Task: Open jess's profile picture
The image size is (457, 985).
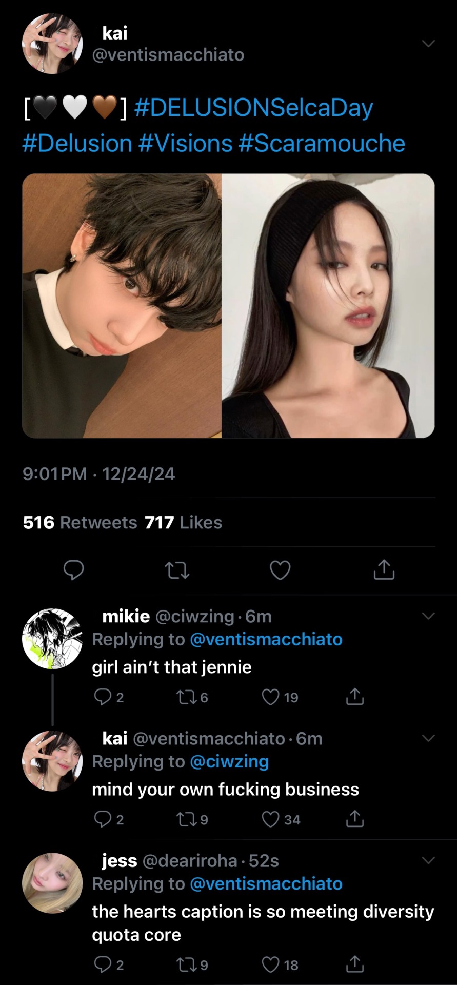Action: (x=52, y=883)
